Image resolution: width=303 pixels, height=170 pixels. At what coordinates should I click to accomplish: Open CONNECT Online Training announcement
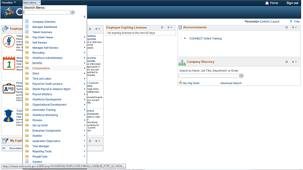(x=205, y=39)
